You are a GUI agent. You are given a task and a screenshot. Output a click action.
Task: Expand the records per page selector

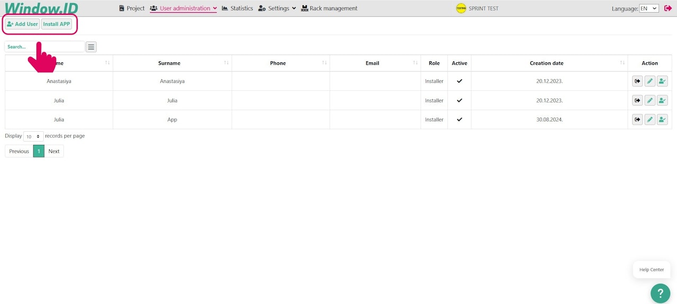[33, 136]
